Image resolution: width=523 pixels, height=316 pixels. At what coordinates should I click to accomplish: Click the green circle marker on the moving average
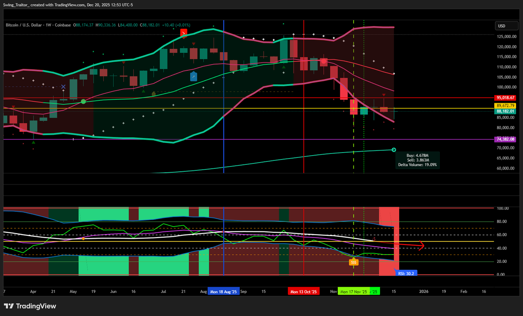click(x=83, y=101)
